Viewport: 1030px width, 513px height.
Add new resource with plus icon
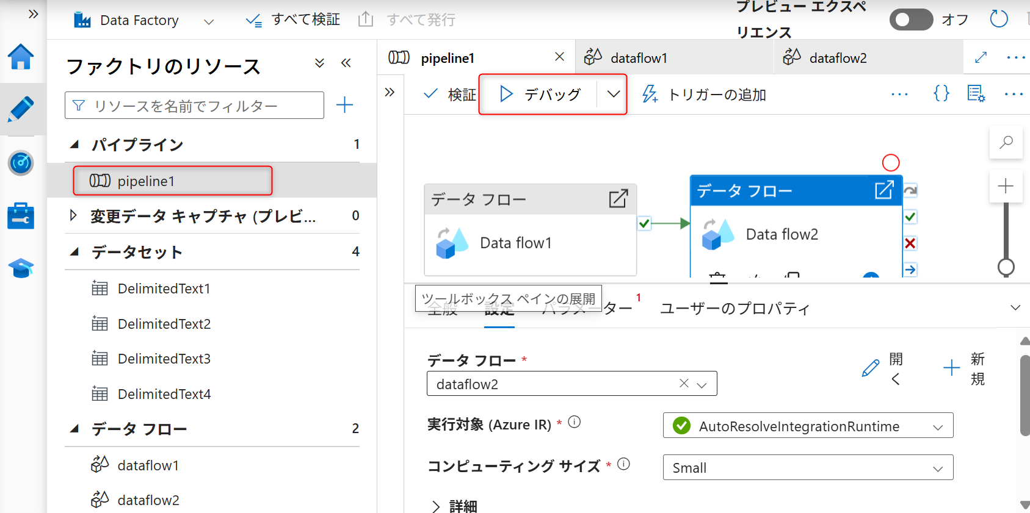pyautogui.click(x=345, y=105)
